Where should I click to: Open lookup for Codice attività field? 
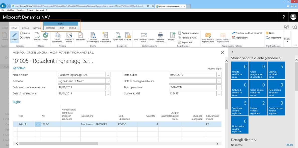[219, 93]
